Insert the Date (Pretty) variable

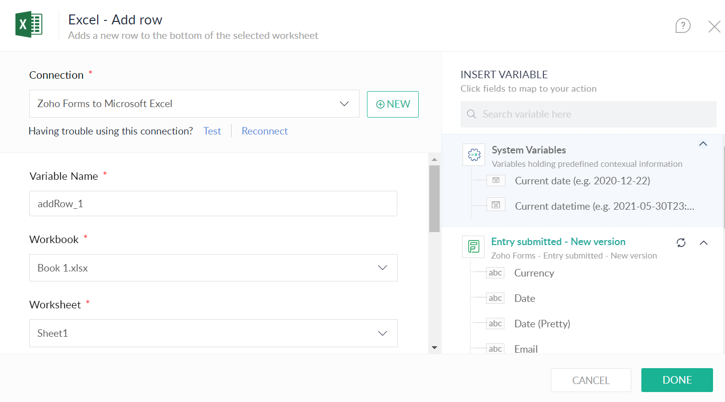tap(542, 324)
